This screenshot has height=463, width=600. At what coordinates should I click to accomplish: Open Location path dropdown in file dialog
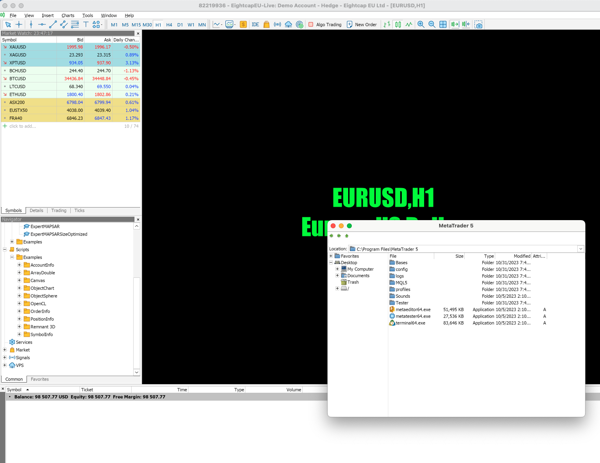[x=581, y=249]
